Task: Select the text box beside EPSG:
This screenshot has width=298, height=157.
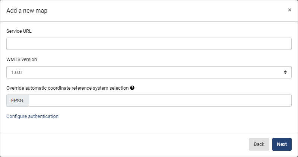Action: click(x=160, y=100)
